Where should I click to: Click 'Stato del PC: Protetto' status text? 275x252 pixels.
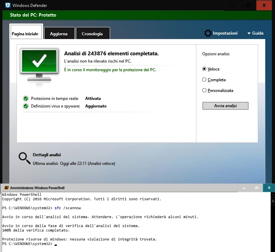[33, 15]
